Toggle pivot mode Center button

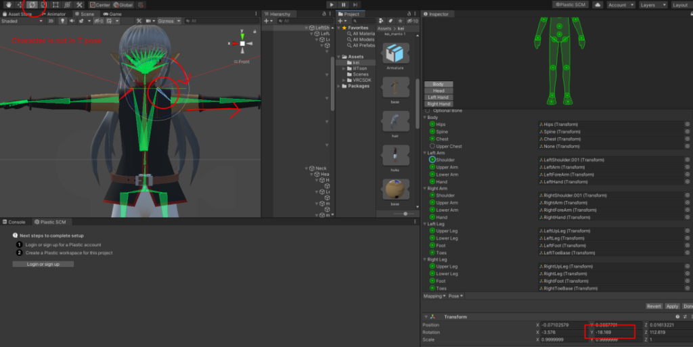pyautogui.click(x=100, y=5)
